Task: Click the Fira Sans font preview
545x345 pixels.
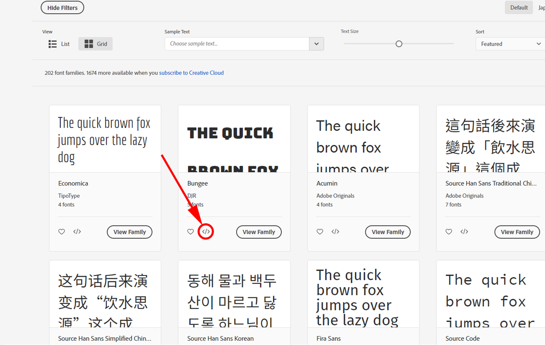Action: pyautogui.click(x=363, y=294)
